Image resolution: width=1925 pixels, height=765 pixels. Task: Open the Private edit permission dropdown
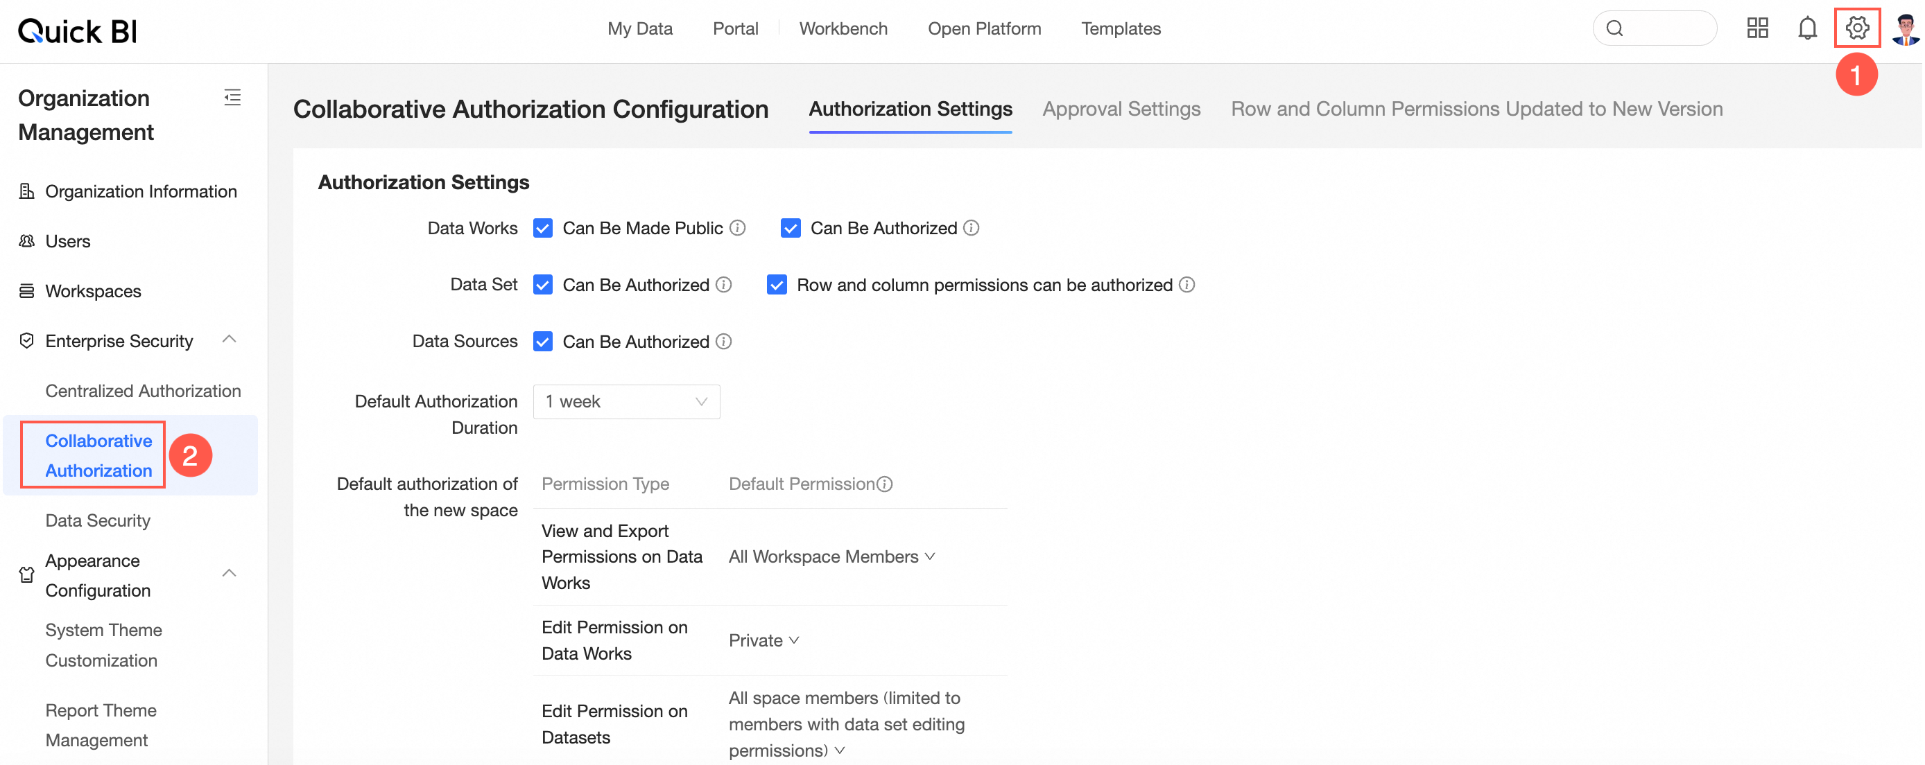pos(763,640)
